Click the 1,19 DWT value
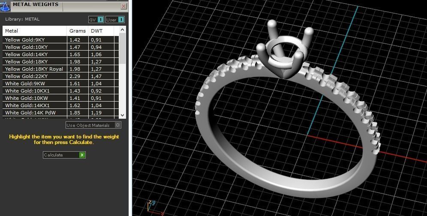 (x=96, y=113)
